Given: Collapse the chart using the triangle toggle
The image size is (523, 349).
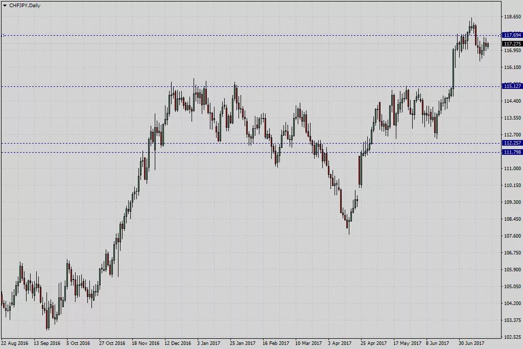Looking at the screenshot, I should click(x=4, y=6).
